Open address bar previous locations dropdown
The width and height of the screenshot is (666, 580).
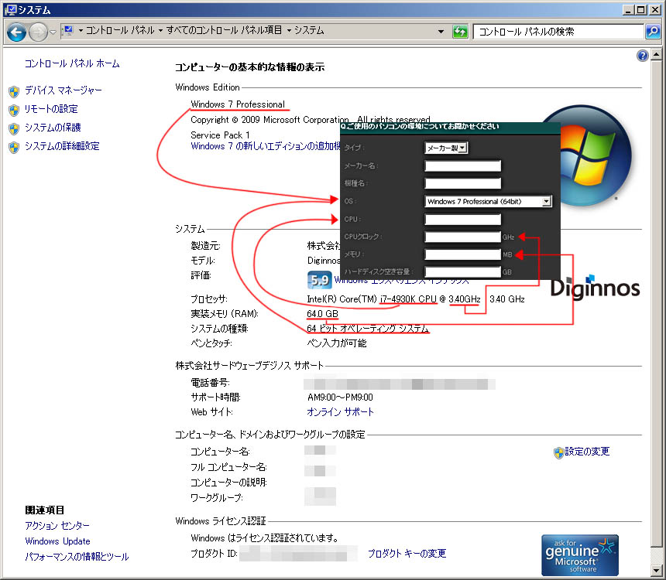(441, 32)
